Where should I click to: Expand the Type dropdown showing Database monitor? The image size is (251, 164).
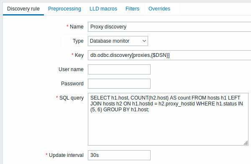[118, 41]
